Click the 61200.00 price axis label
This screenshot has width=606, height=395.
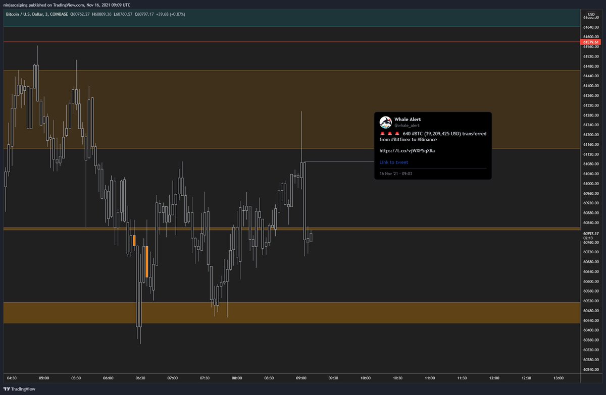coord(590,135)
